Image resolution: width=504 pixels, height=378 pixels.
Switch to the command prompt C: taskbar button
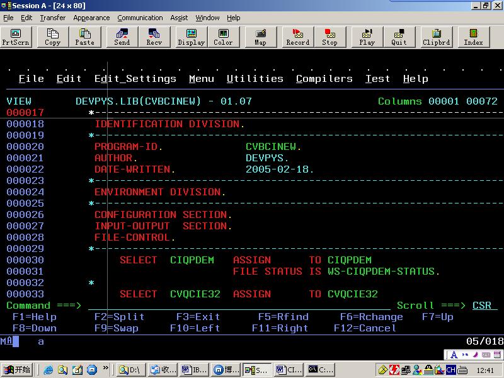(321, 370)
